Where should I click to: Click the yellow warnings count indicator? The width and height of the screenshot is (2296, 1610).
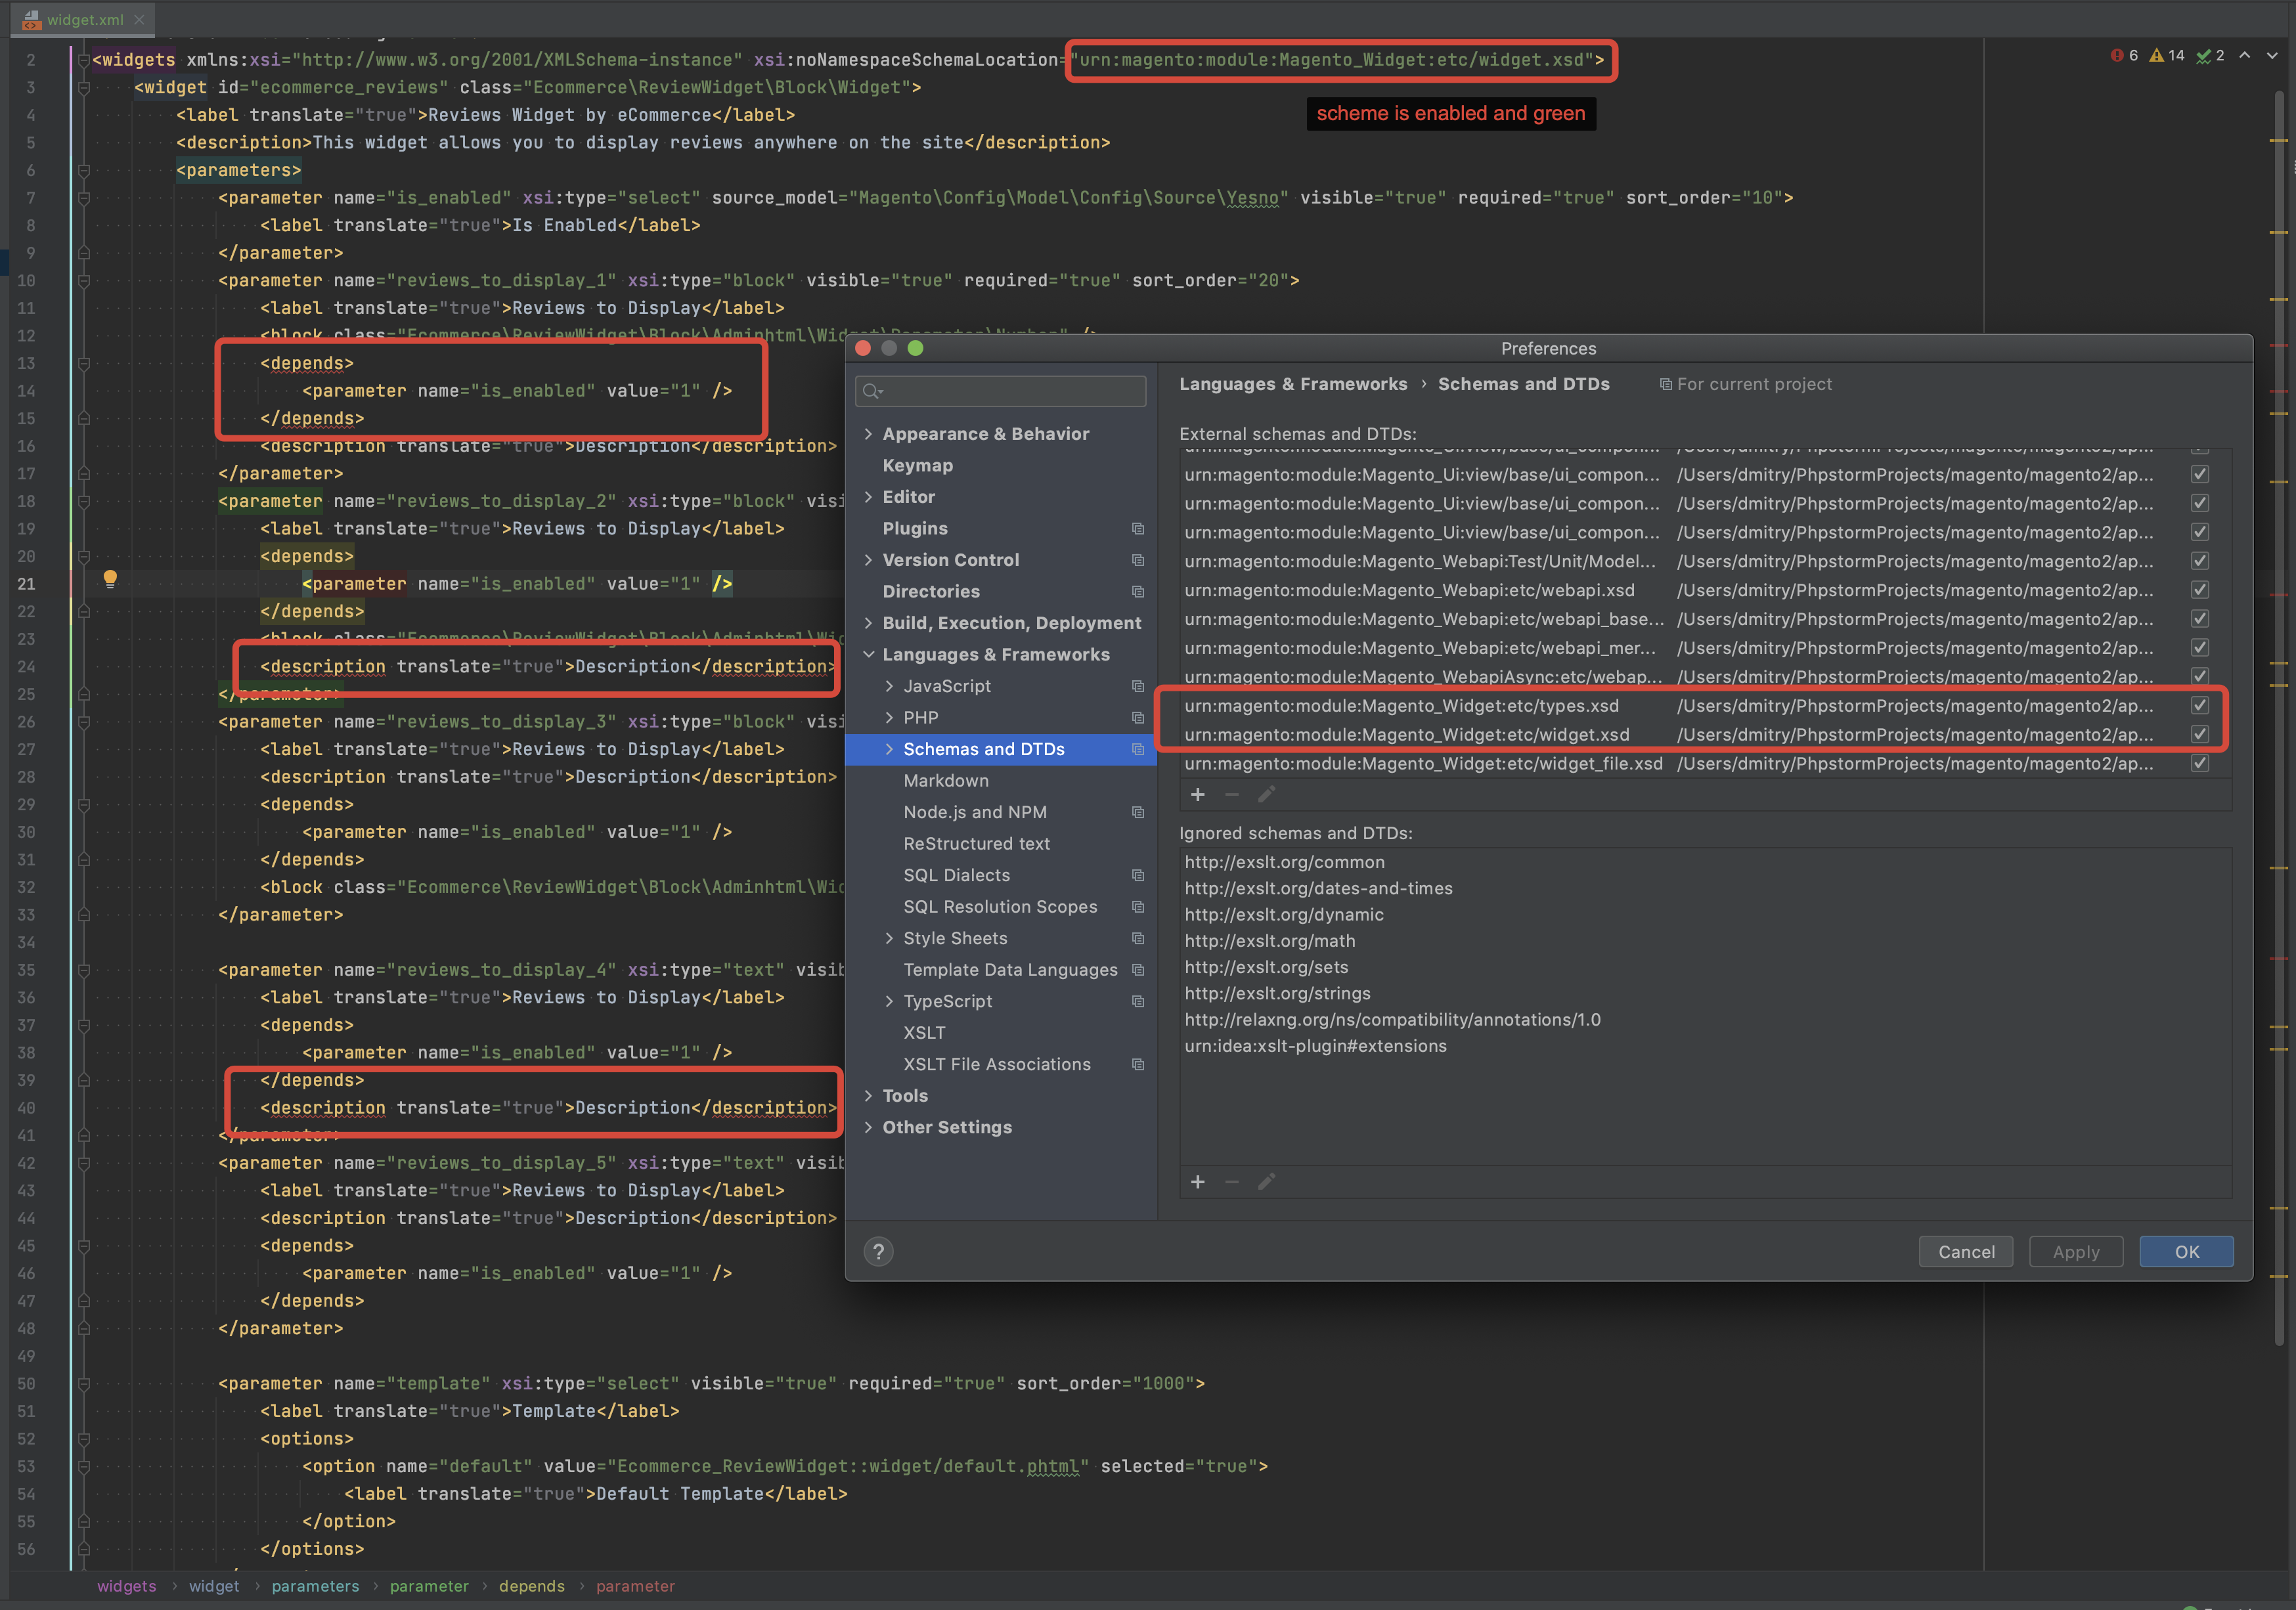pos(2167,56)
